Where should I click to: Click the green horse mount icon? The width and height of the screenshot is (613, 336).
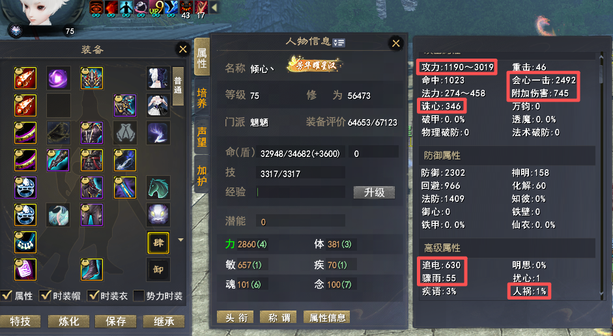tap(158, 188)
